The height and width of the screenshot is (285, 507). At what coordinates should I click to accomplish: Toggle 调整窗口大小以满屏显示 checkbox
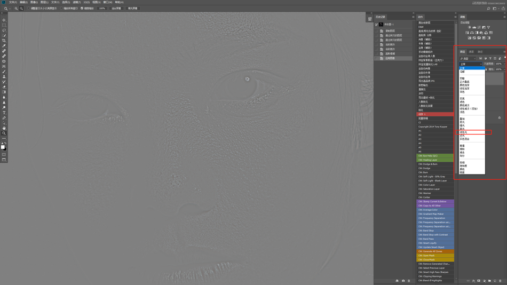click(28, 9)
